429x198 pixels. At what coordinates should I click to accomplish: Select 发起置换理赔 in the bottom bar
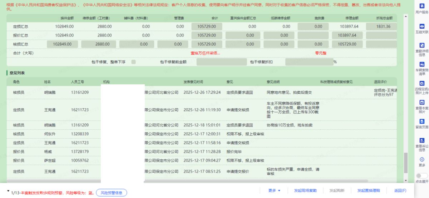point(369,190)
